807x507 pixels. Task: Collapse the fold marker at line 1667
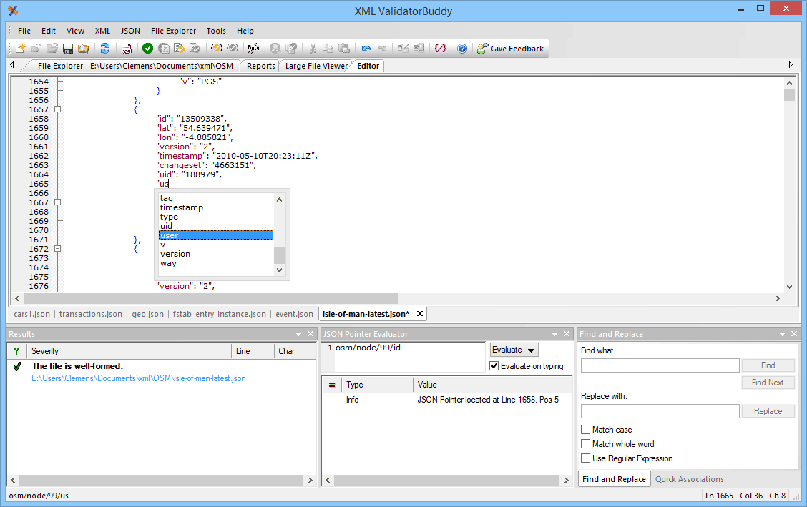click(58, 202)
